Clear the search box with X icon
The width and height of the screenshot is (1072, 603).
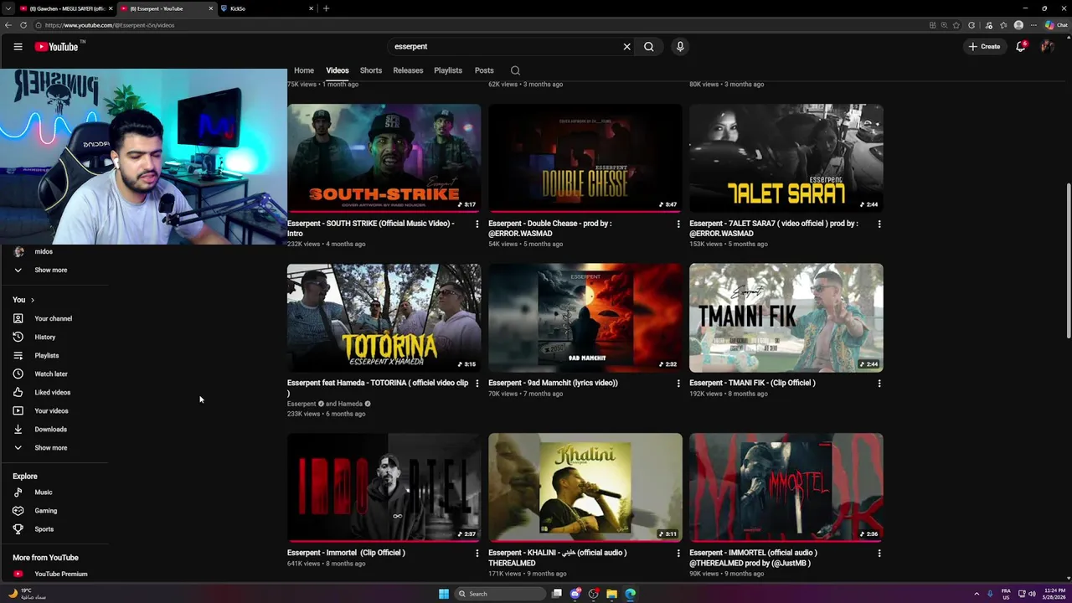626,47
